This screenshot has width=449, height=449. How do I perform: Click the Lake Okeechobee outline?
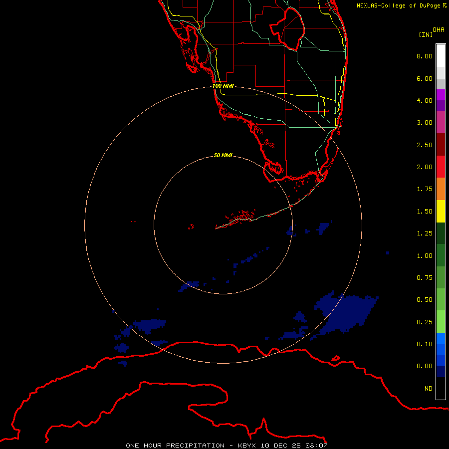[287, 28]
